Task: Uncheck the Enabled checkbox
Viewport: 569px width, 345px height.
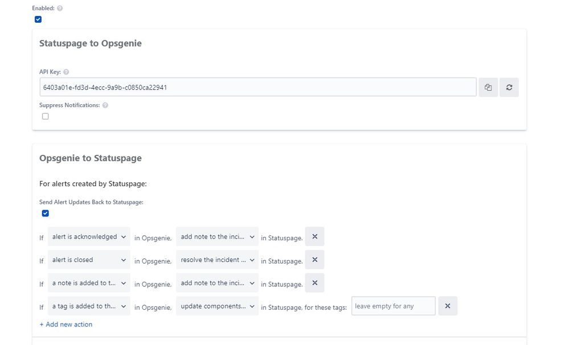Action: point(38,19)
